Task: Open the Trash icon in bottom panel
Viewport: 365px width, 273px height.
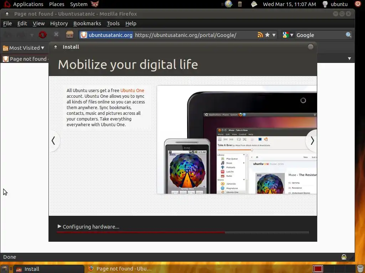Action: [360, 269]
